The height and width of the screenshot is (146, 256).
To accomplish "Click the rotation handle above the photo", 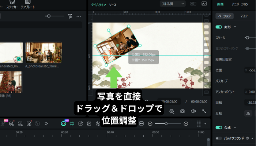I will coord(108,30).
